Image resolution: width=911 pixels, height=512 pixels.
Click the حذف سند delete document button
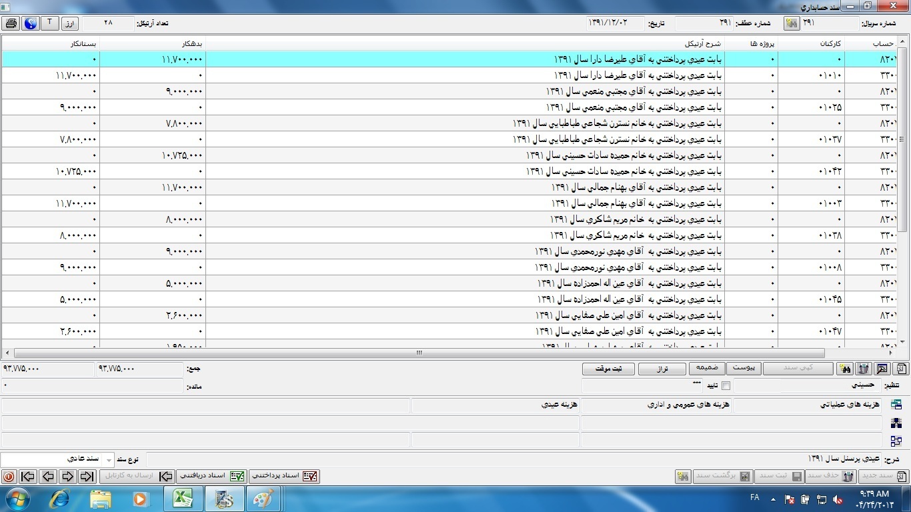(x=831, y=476)
